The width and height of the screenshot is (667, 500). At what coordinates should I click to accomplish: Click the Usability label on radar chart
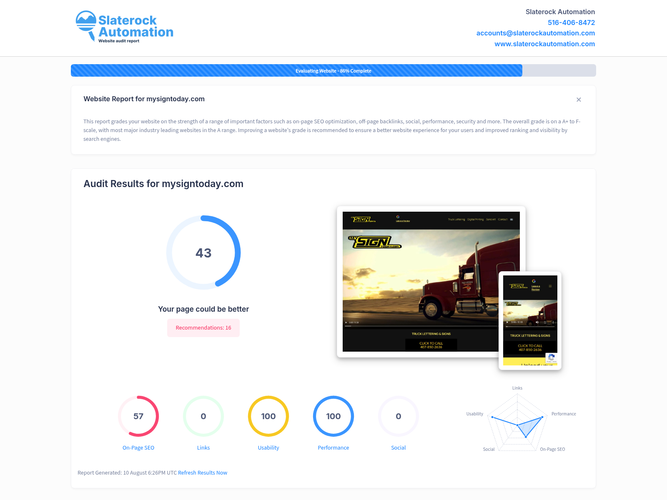click(475, 414)
